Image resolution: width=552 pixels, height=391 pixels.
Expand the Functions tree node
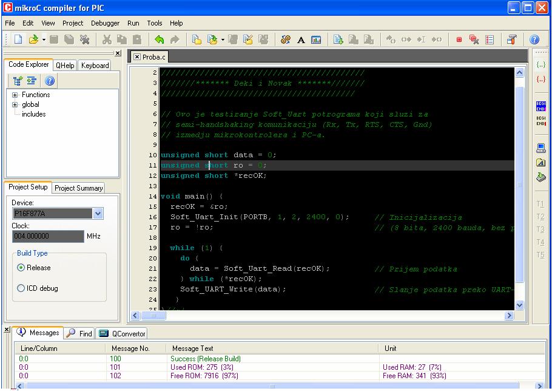[15, 95]
